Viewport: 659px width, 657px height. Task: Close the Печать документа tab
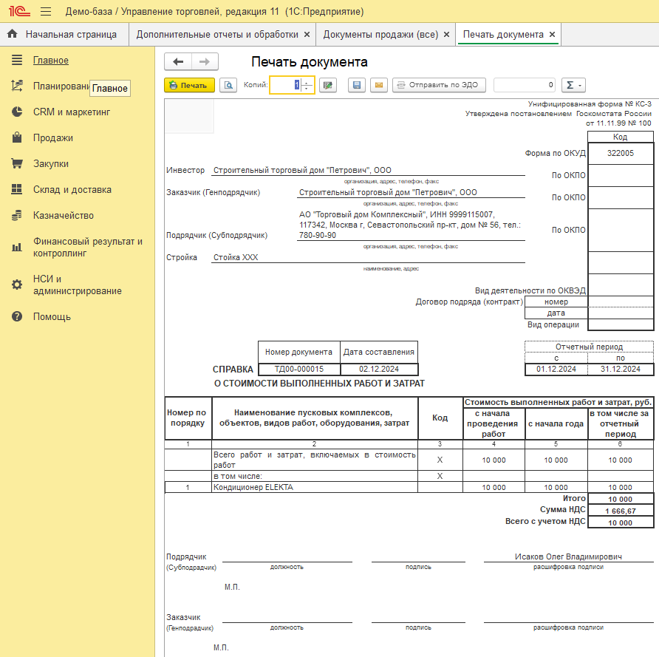553,35
